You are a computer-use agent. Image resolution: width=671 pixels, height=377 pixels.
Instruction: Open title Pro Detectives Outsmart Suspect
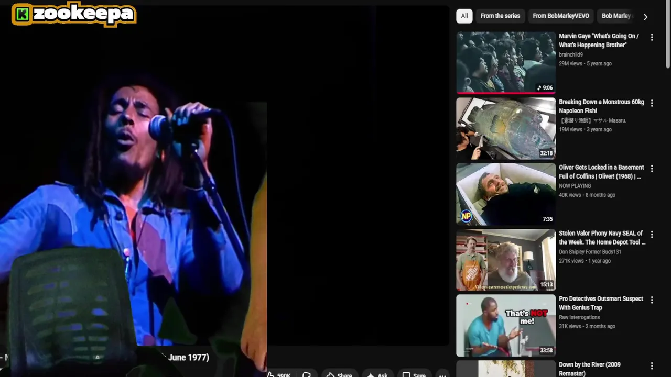click(x=601, y=303)
